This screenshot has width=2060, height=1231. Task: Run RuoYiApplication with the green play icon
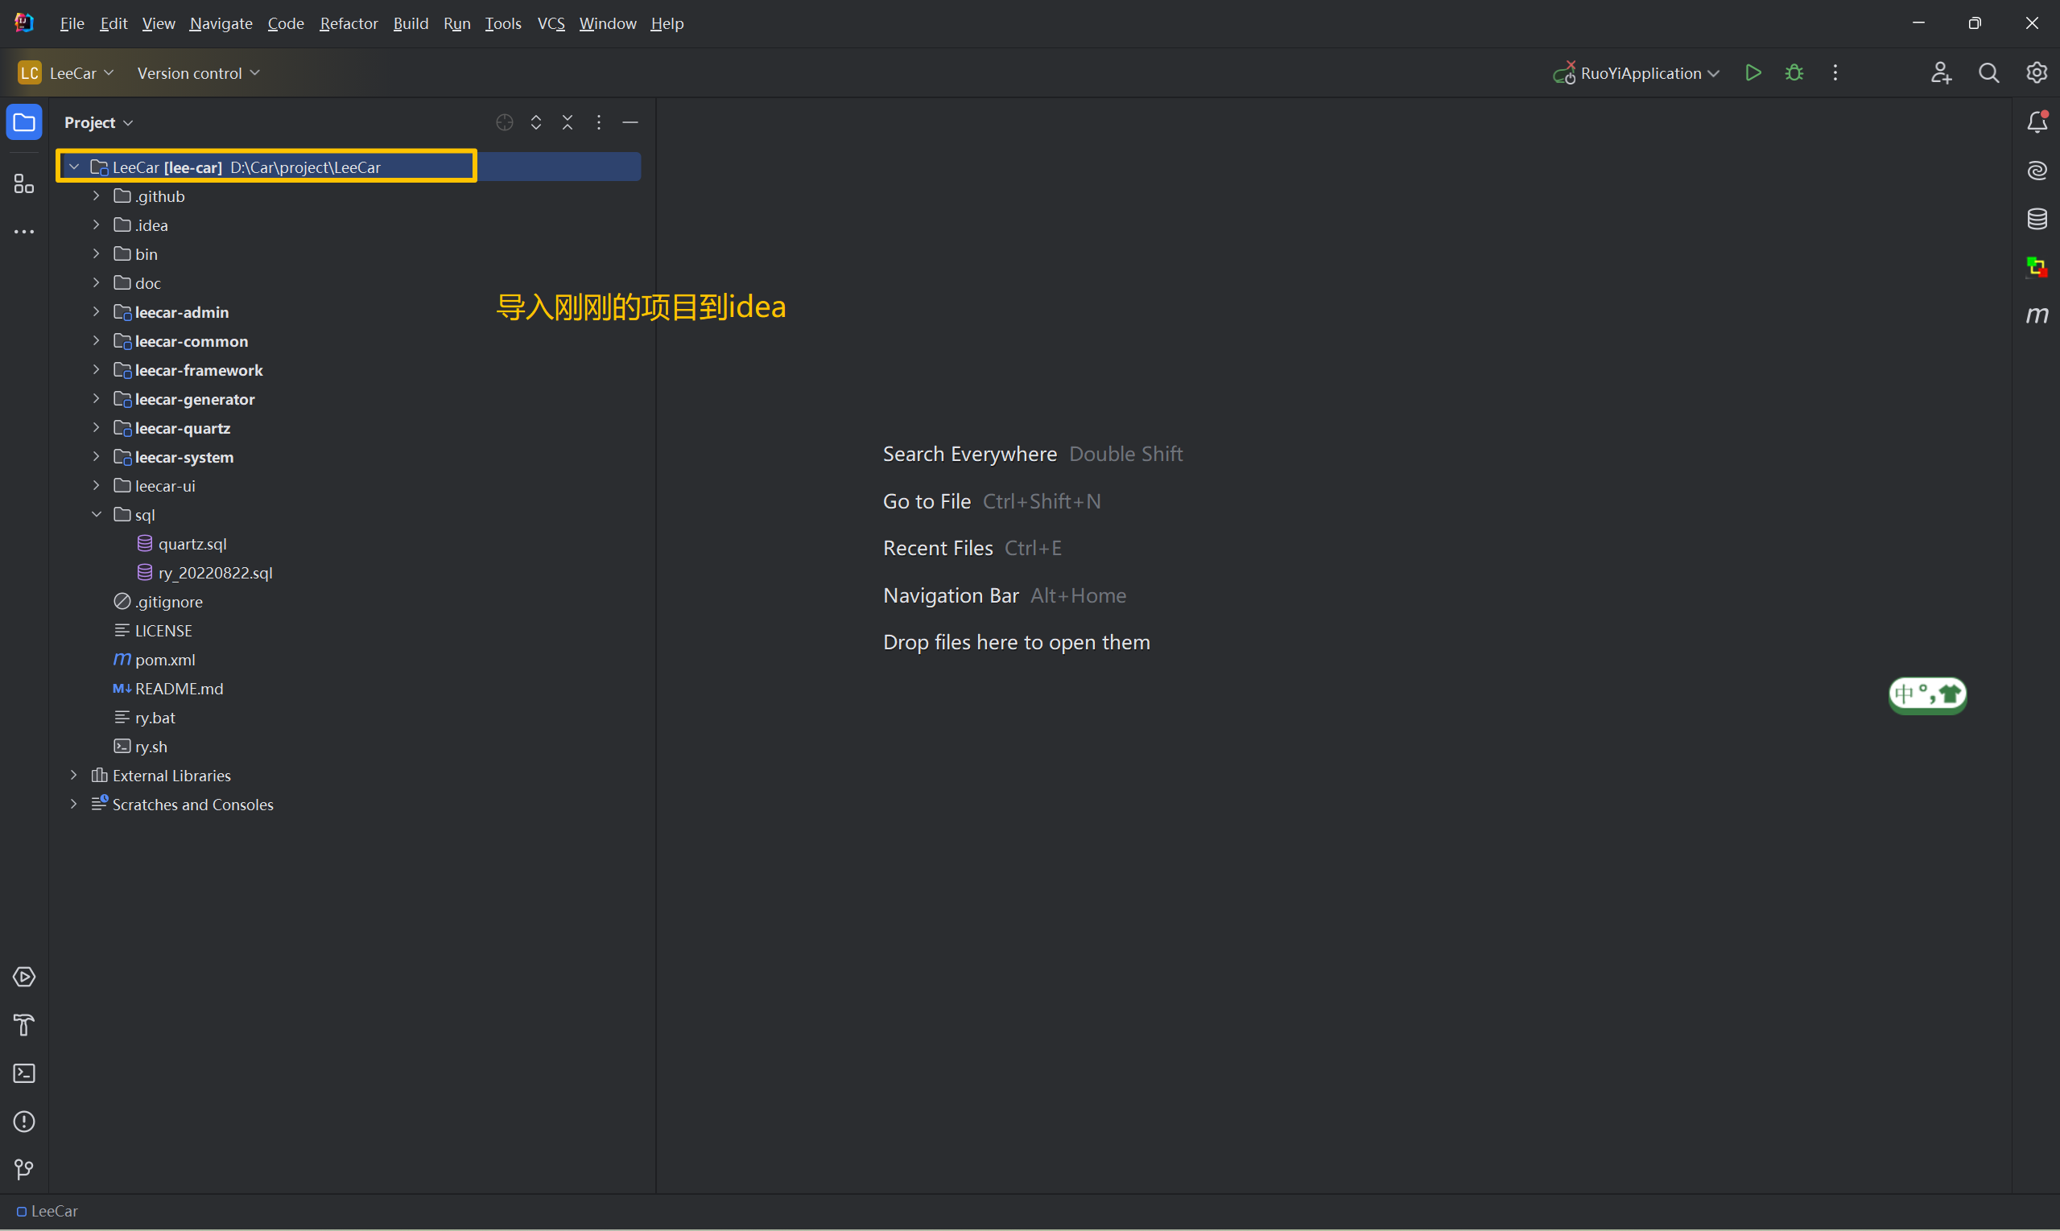tap(1753, 73)
